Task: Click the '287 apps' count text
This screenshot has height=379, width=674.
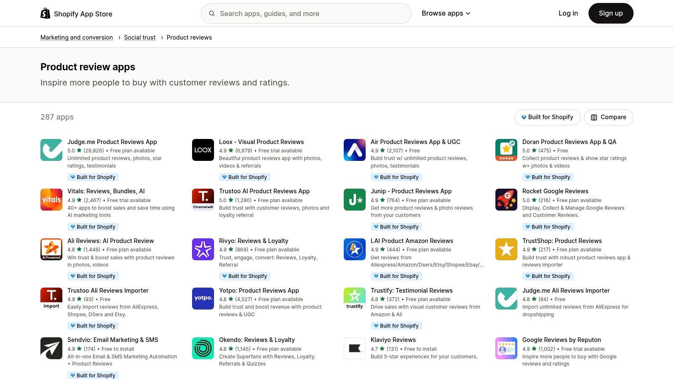Action: [57, 117]
